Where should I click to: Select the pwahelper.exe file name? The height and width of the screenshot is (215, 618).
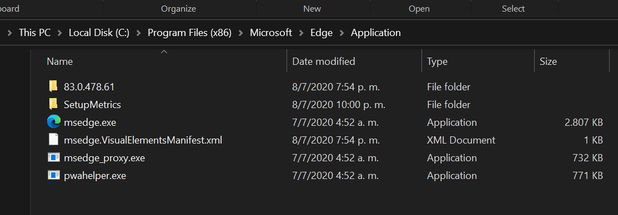coord(95,176)
